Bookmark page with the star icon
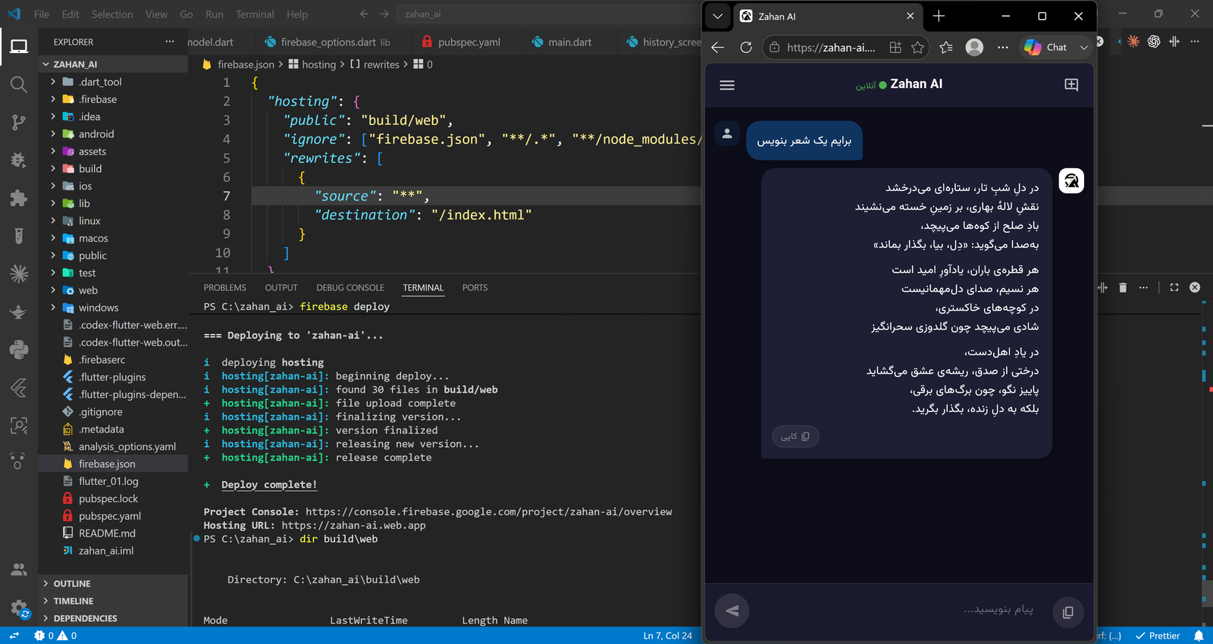The height and width of the screenshot is (644, 1213). [917, 47]
